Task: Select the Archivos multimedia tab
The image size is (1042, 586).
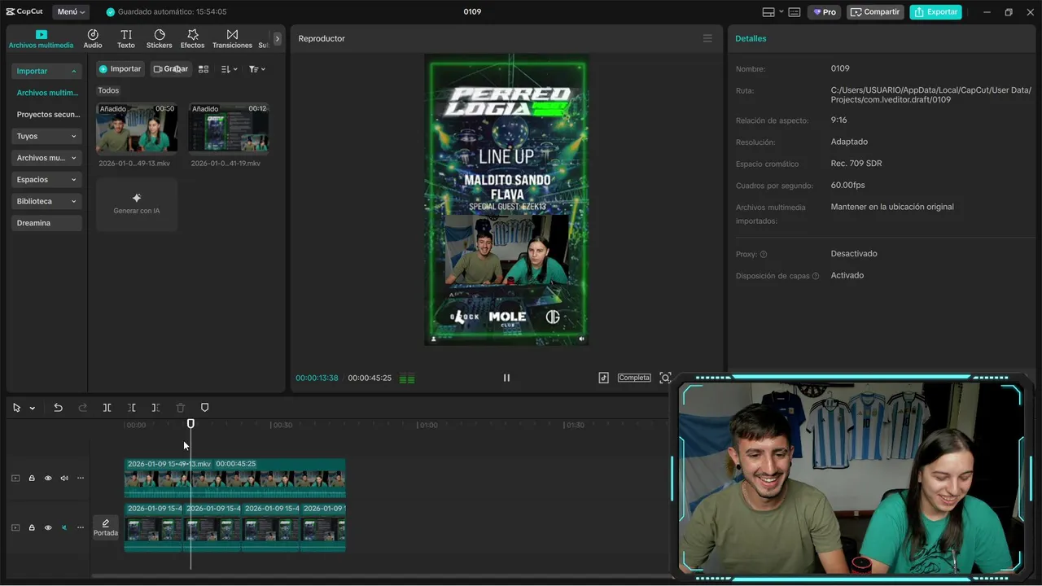Action: click(41, 39)
